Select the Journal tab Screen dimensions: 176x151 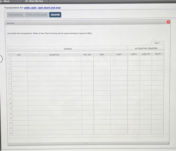click(55, 15)
